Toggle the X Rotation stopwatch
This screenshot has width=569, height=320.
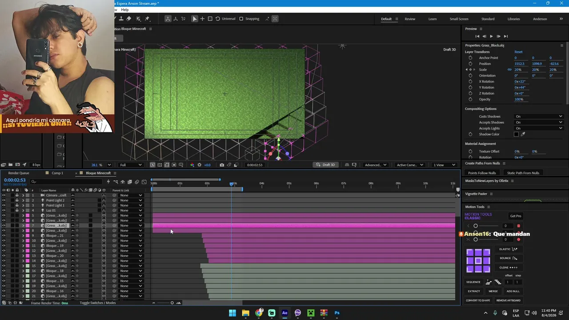[x=470, y=81]
